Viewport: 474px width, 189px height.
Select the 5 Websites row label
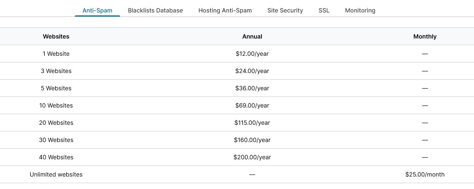tap(56, 88)
